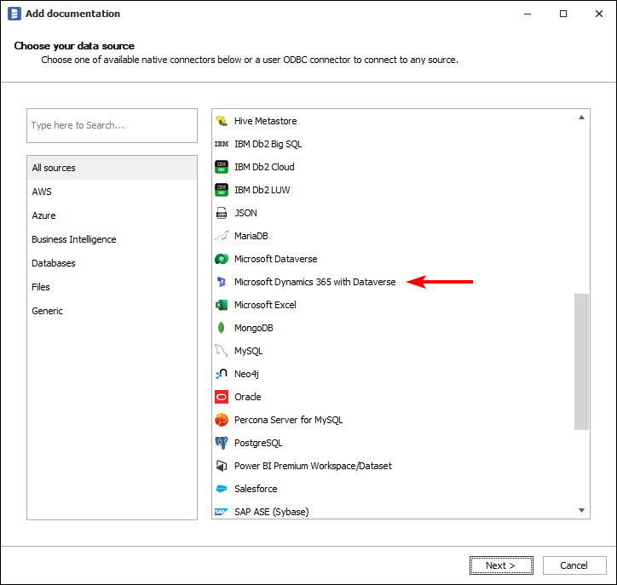Click the JSON file icon

(221, 213)
